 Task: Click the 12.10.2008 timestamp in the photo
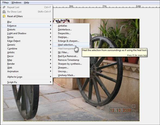(121, 110)
